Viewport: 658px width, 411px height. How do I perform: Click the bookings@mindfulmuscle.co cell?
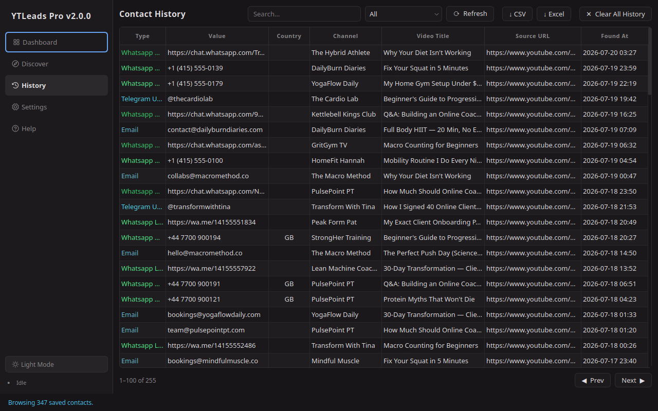[x=217, y=361]
